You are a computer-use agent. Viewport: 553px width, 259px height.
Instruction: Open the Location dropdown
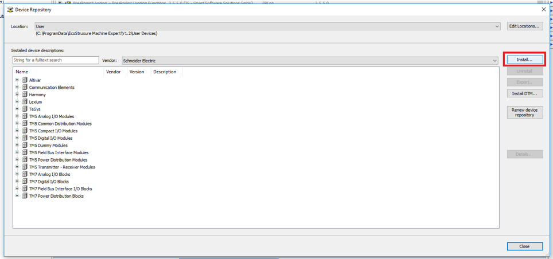[x=497, y=26]
